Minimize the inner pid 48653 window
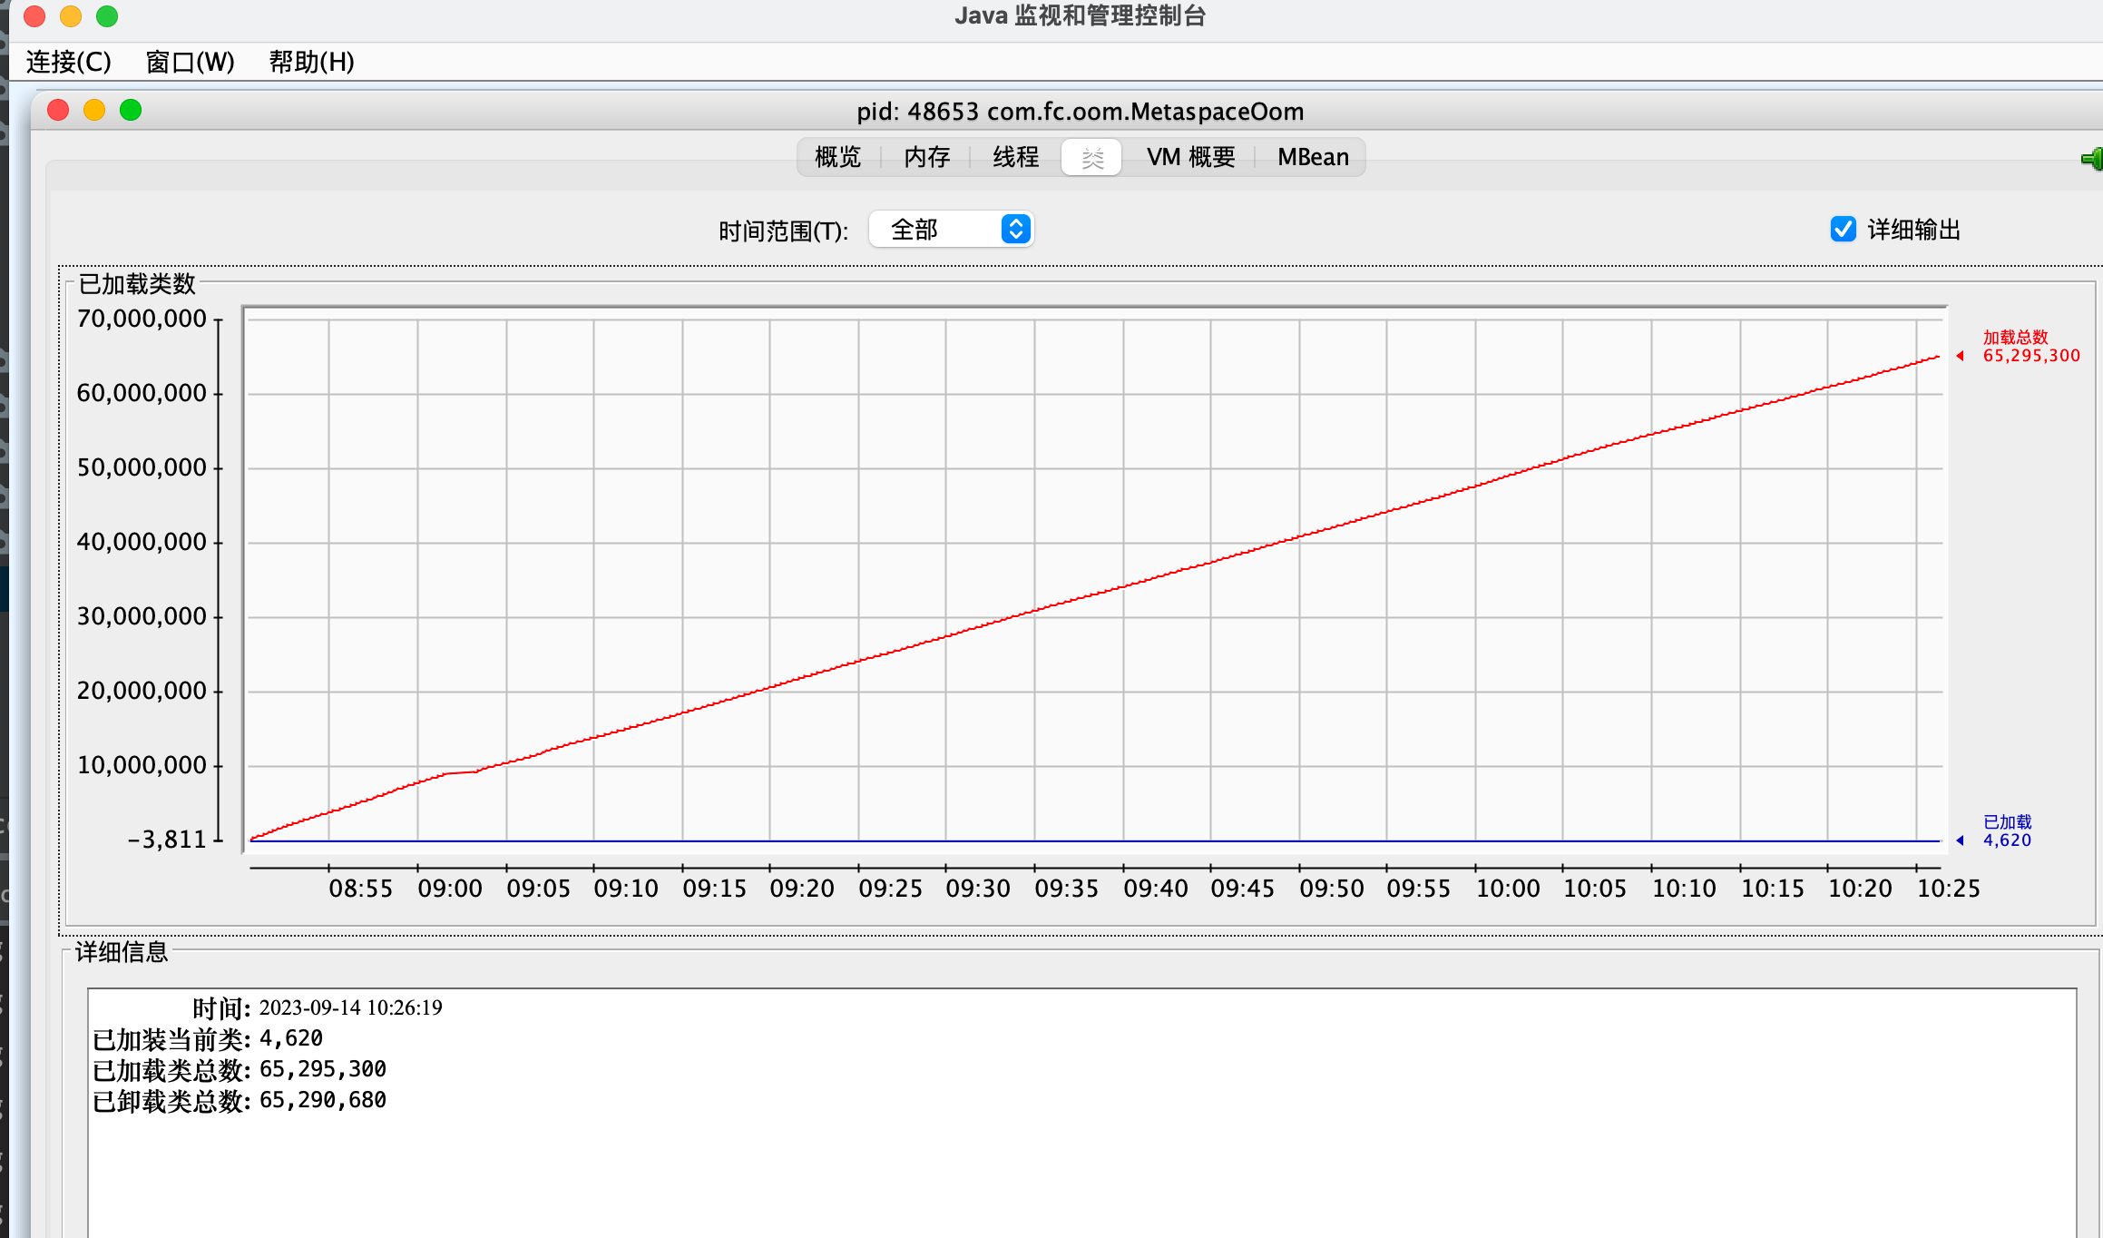2103x1238 pixels. 94,111
